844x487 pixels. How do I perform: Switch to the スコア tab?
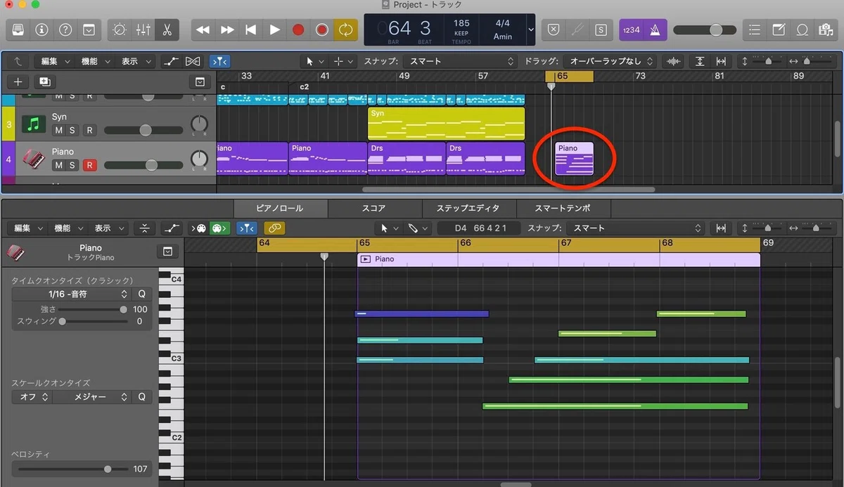tap(373, 208)
